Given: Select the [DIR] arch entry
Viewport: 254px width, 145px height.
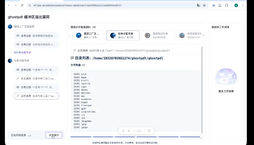Looking at the screenshot, I should [80, 74].
